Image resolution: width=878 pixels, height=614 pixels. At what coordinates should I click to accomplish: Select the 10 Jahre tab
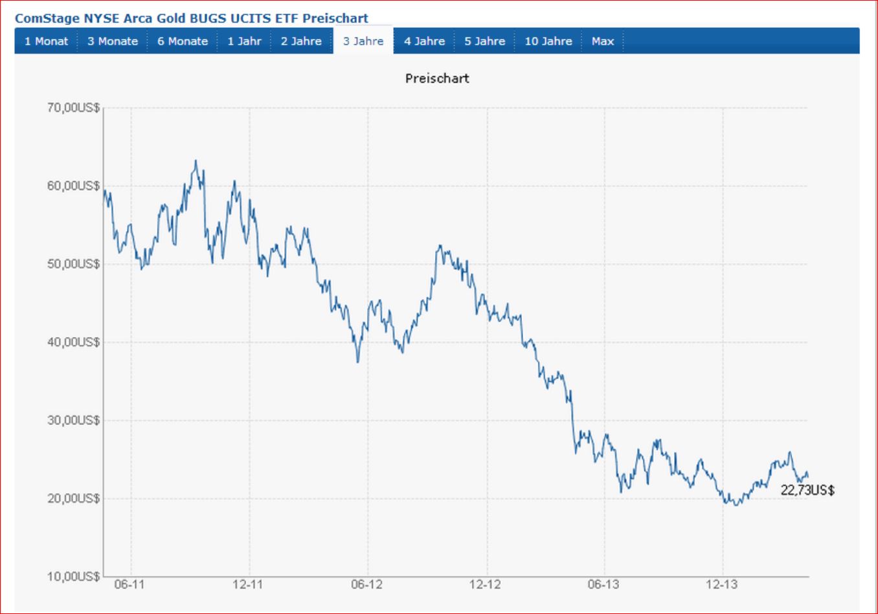(548, 41)
